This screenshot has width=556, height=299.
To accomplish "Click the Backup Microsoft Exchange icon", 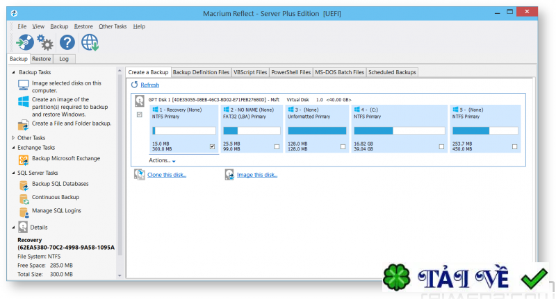I will click(24, 160).
